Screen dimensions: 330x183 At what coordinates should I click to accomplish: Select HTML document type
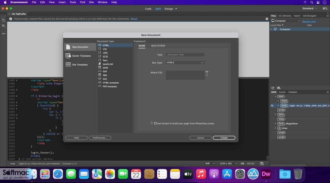(x=115, y=45)
